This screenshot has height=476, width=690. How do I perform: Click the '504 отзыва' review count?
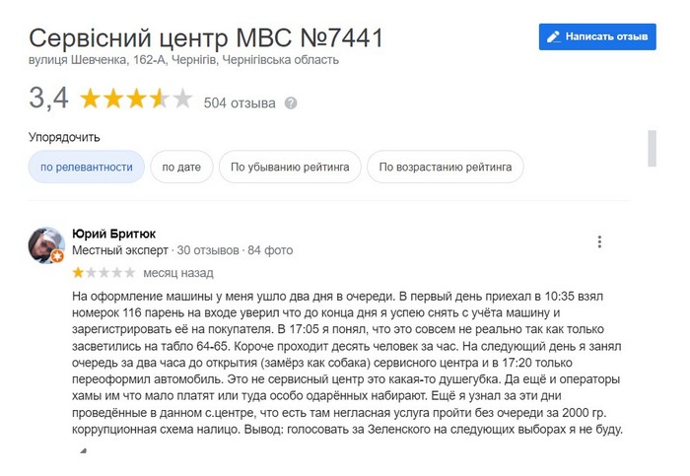pyautogui.click(x=240, y=102)
